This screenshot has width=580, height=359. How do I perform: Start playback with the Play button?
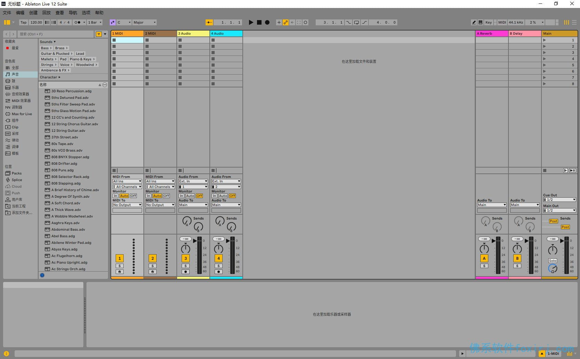(251, 22)
